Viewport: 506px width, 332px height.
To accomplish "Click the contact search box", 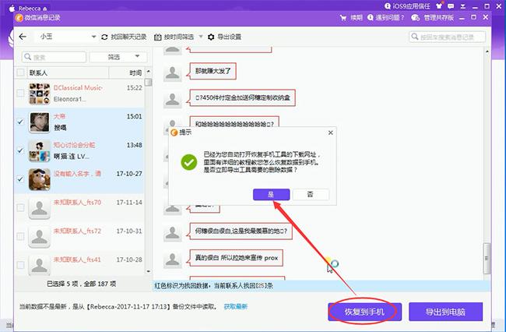I will pos(54,57).
